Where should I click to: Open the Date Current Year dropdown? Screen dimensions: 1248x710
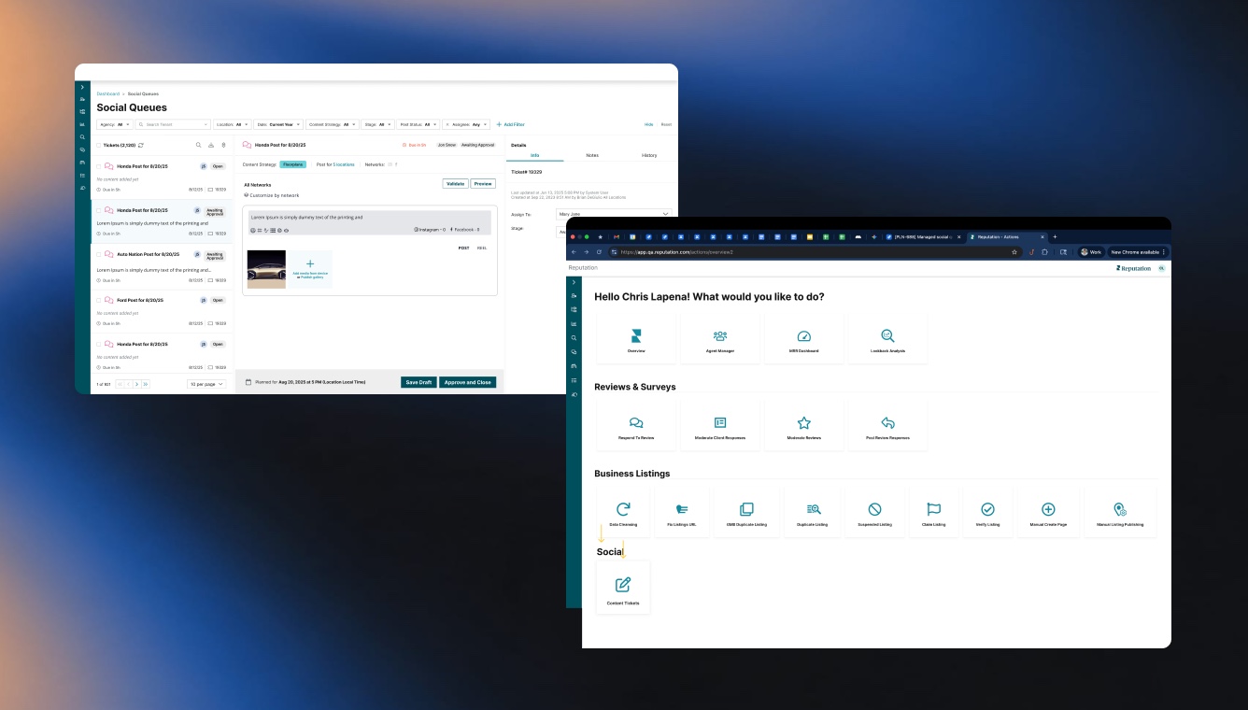[278, 124]
